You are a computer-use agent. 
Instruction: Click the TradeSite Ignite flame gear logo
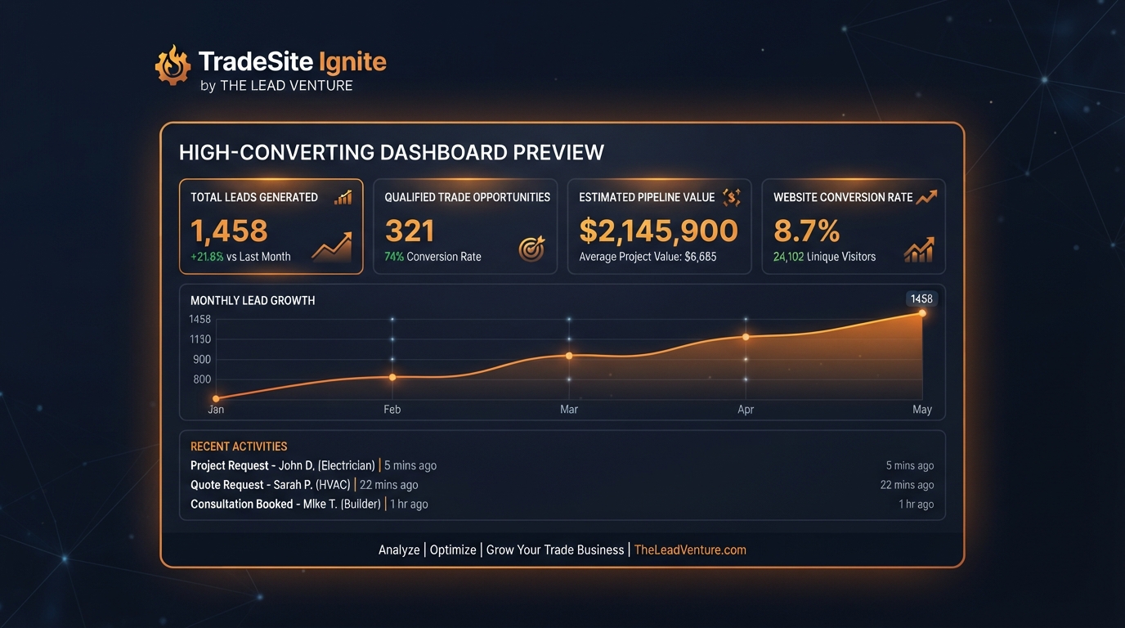(173, 65)
